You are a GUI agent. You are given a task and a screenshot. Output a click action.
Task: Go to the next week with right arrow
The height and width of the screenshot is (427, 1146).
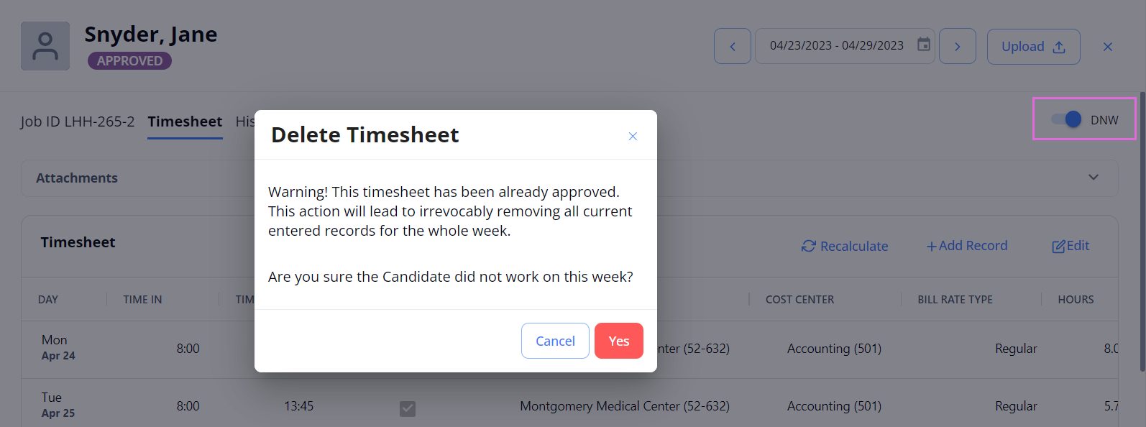click(x=958, y=47)
